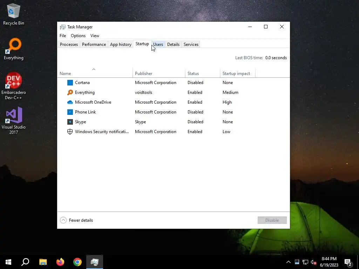
Task: Sort by the Name column header
Action: 95,73
